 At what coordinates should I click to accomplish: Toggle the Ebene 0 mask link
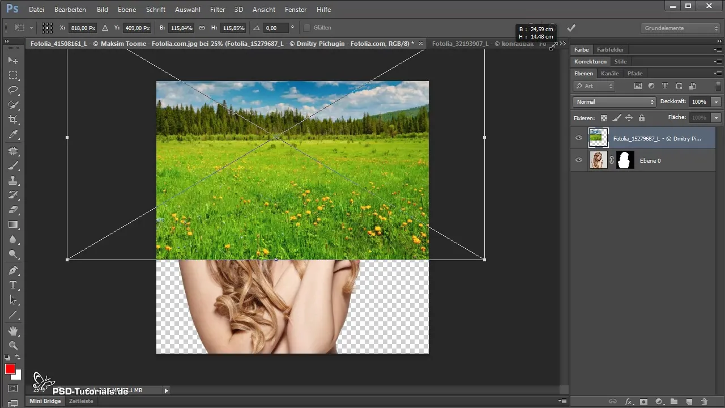click(x=612, y=160)
